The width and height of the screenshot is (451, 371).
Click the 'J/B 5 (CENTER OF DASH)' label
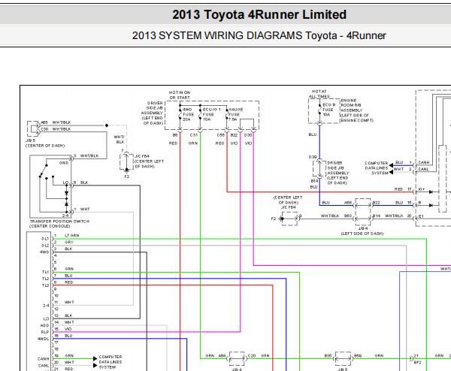point(45,143)
